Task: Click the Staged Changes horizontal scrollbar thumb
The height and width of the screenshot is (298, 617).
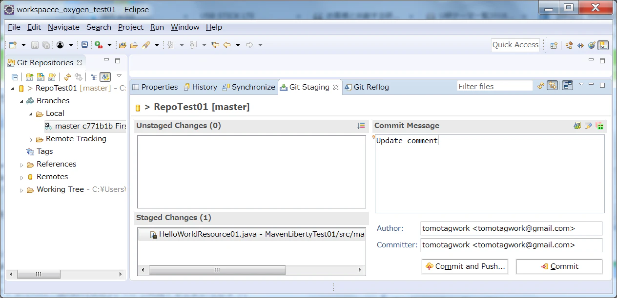Action: [x=218, y=270]
